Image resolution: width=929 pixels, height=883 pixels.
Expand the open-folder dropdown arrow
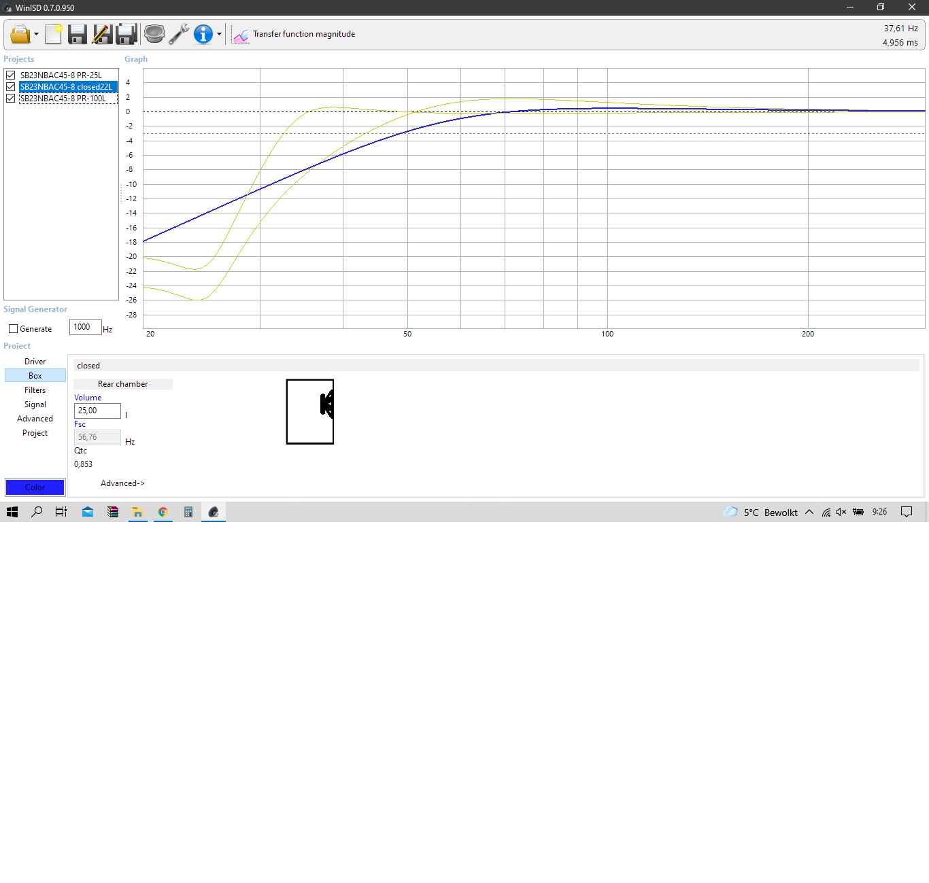(36, 34)
